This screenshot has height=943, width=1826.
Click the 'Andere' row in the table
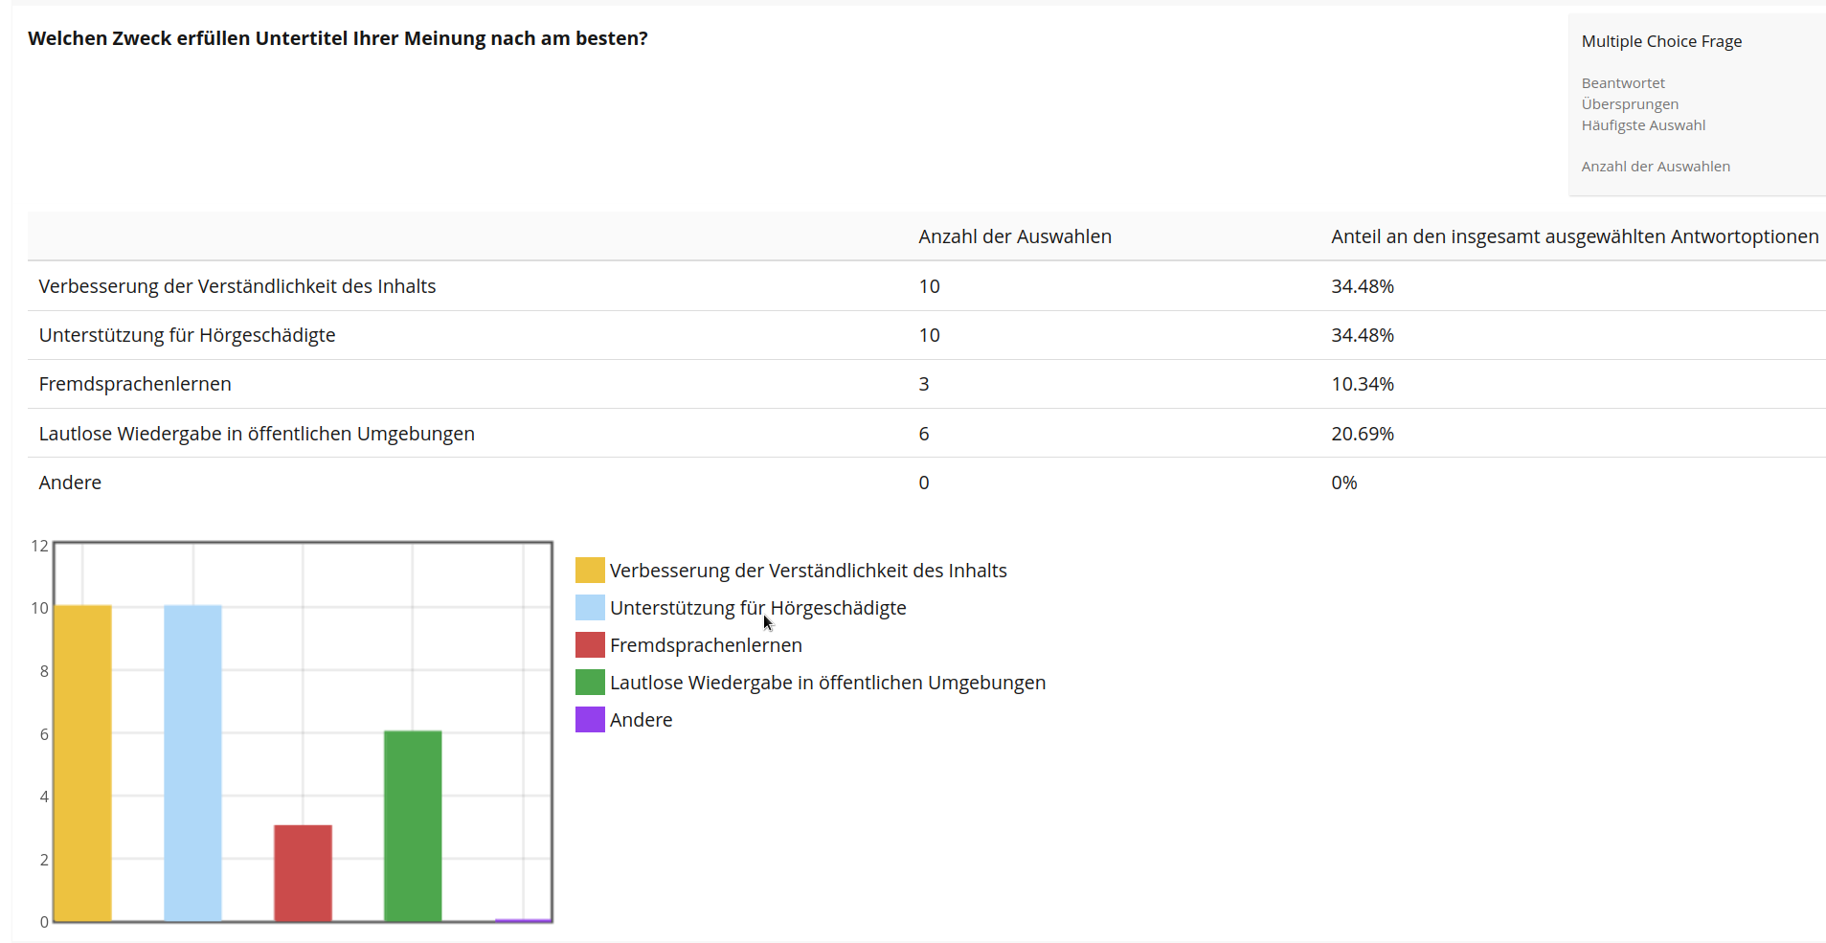pyautogui.click(x=70, y=483)
